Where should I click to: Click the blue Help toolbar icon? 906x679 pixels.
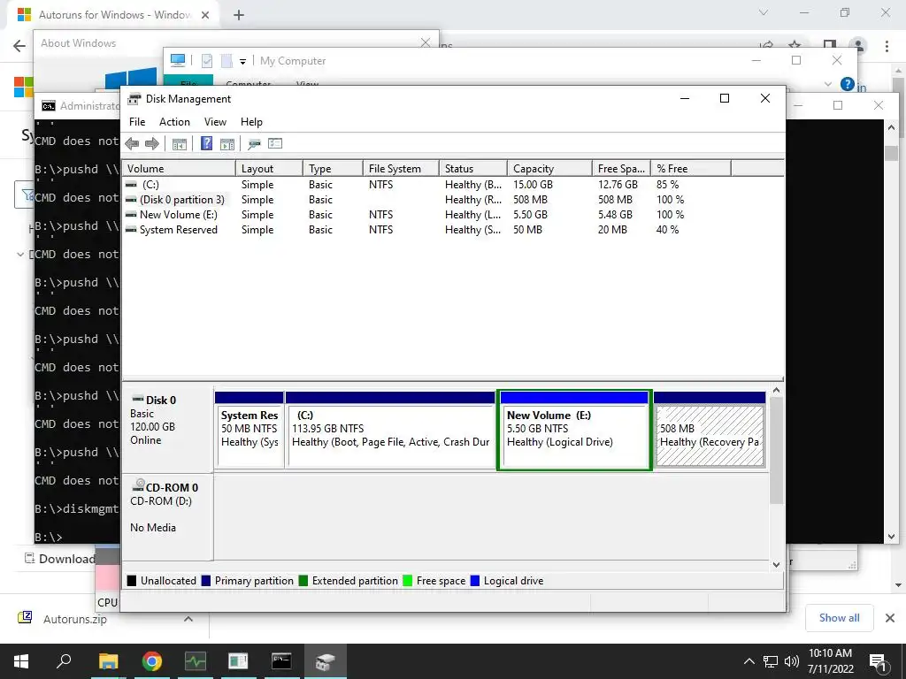(206, 144)
